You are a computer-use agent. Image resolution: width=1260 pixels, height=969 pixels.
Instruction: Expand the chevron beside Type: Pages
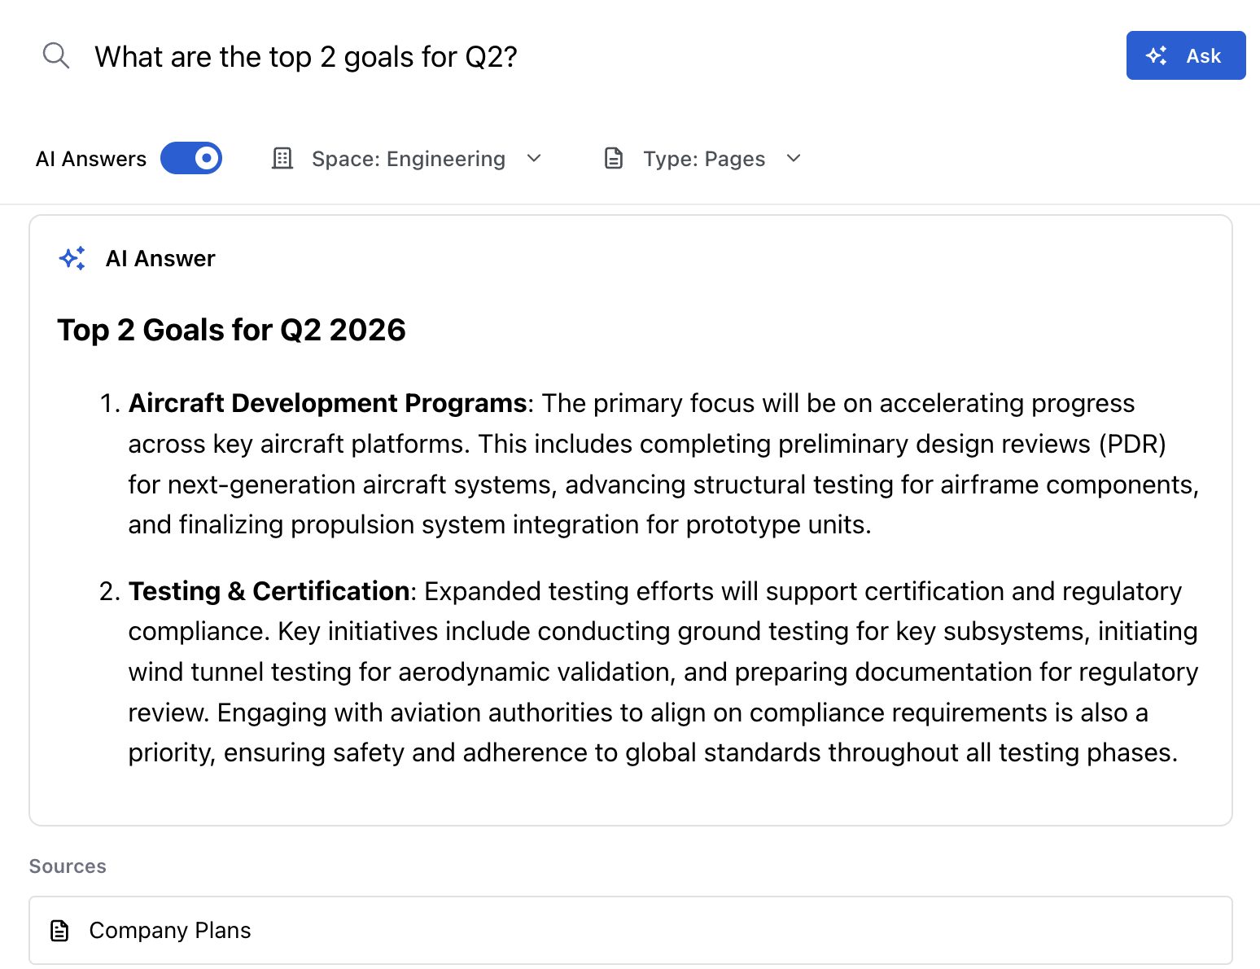[x=794, y=158]
